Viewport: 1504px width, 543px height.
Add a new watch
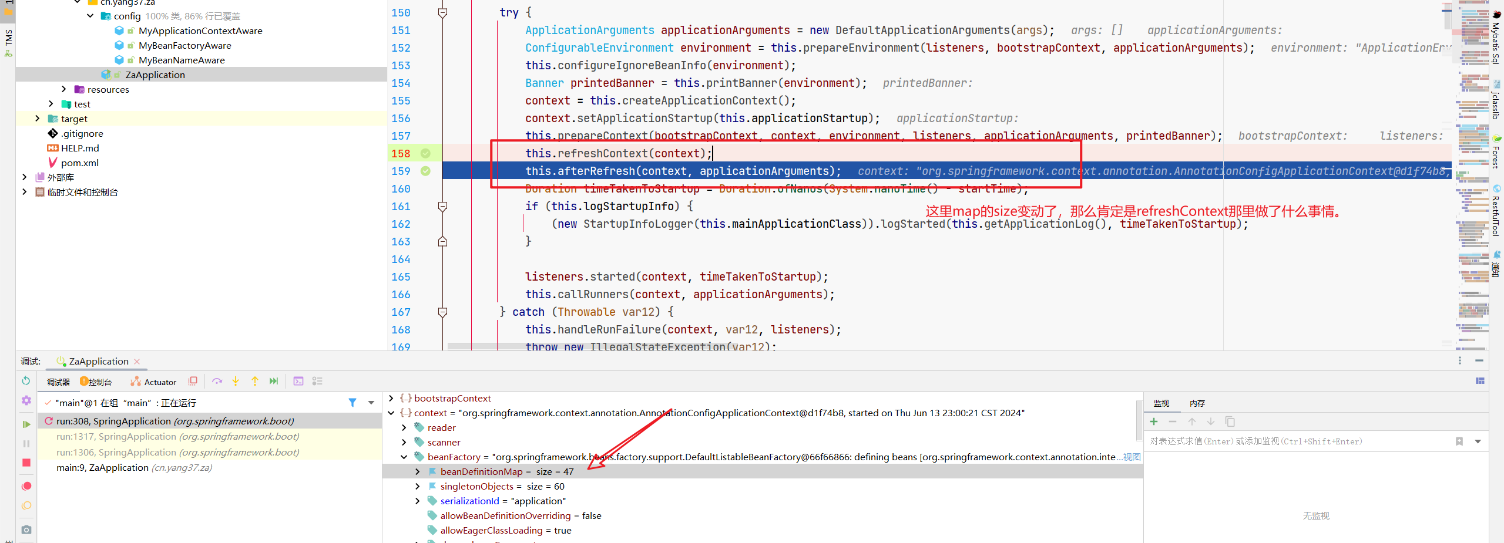click(x=1154, y=421)
